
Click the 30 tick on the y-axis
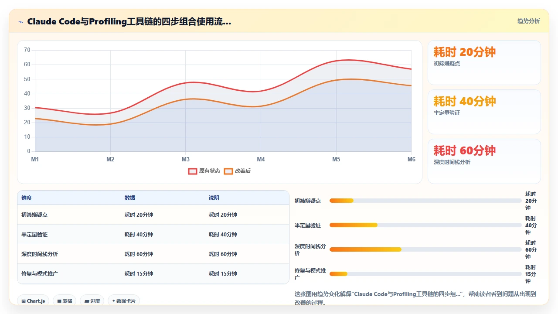click(x=27, y=108)
